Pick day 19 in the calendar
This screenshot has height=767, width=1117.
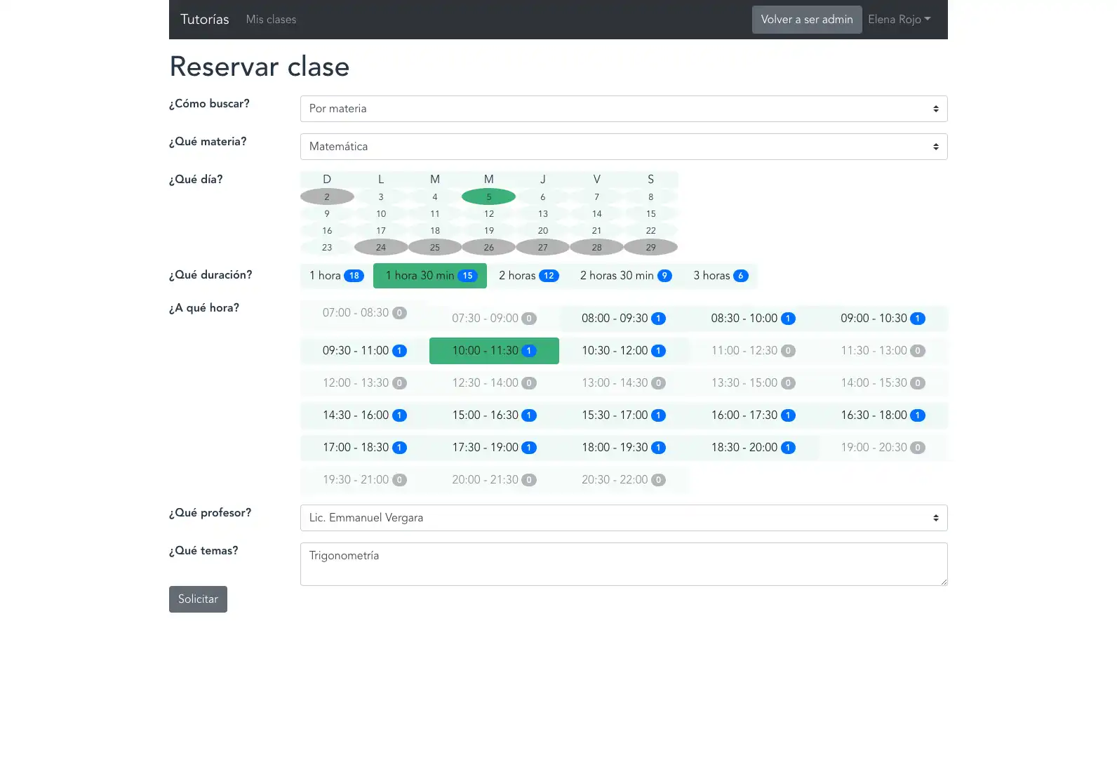coord(489,230)
